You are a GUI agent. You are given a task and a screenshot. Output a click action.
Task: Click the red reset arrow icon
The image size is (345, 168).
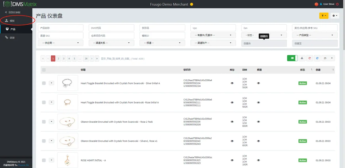(x=310, y=58)
